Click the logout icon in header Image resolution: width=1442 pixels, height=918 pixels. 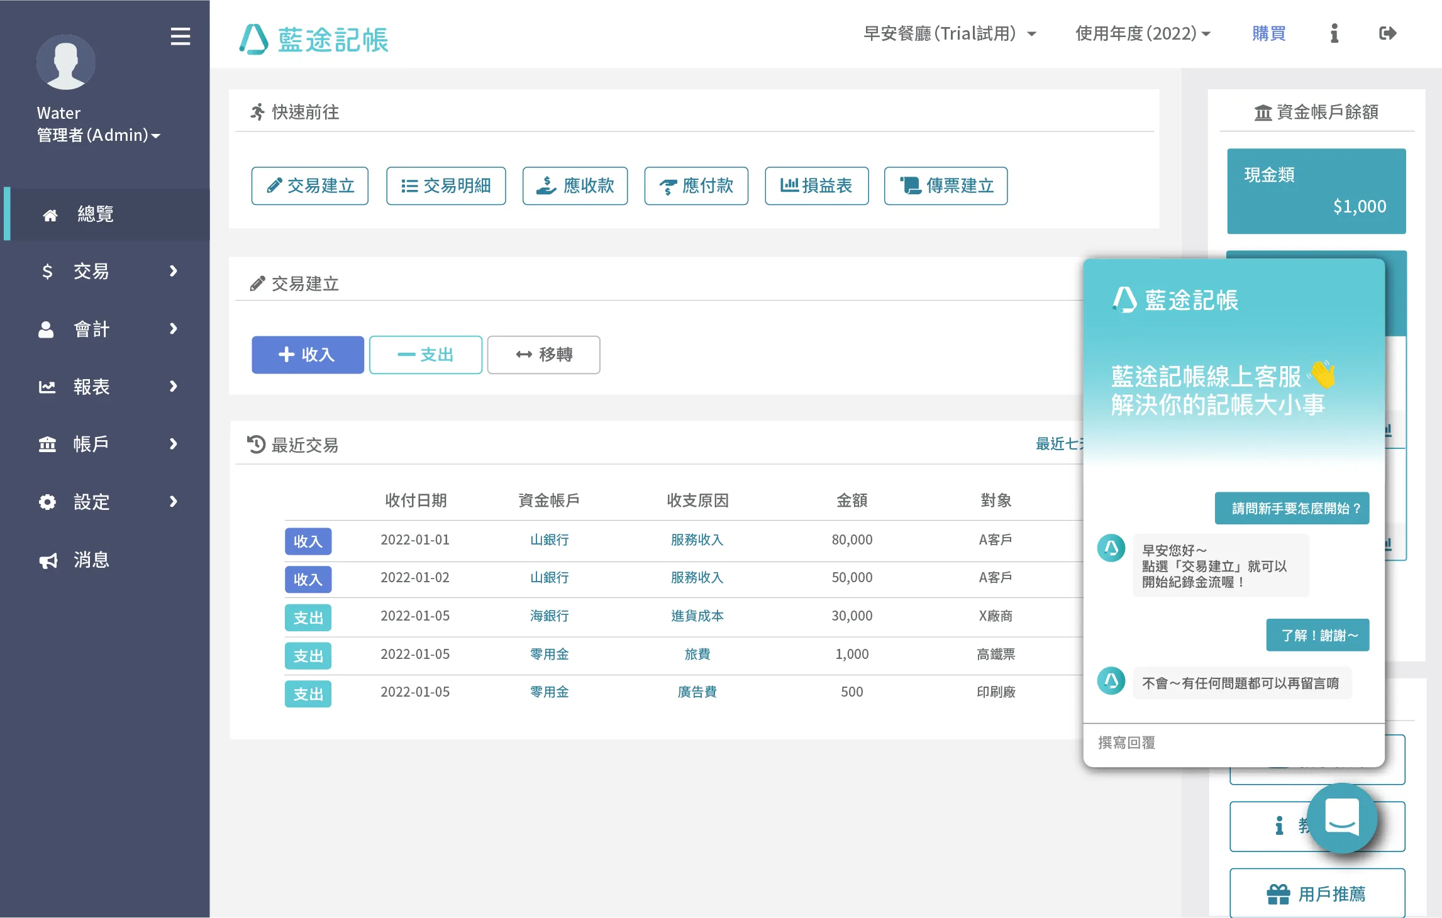tap(1387, 33)
